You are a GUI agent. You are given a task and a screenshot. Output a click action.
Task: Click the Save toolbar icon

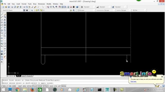click(x=9, y=7)
